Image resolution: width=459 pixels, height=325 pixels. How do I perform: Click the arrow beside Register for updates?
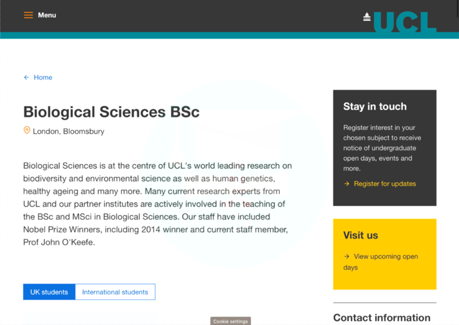coord(346,184)
